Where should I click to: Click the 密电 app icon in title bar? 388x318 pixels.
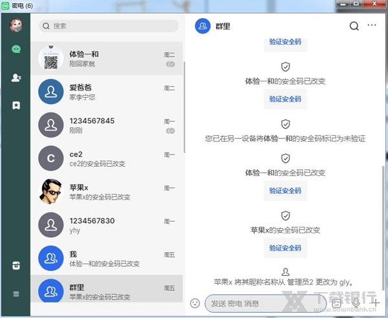click(5, 6)
